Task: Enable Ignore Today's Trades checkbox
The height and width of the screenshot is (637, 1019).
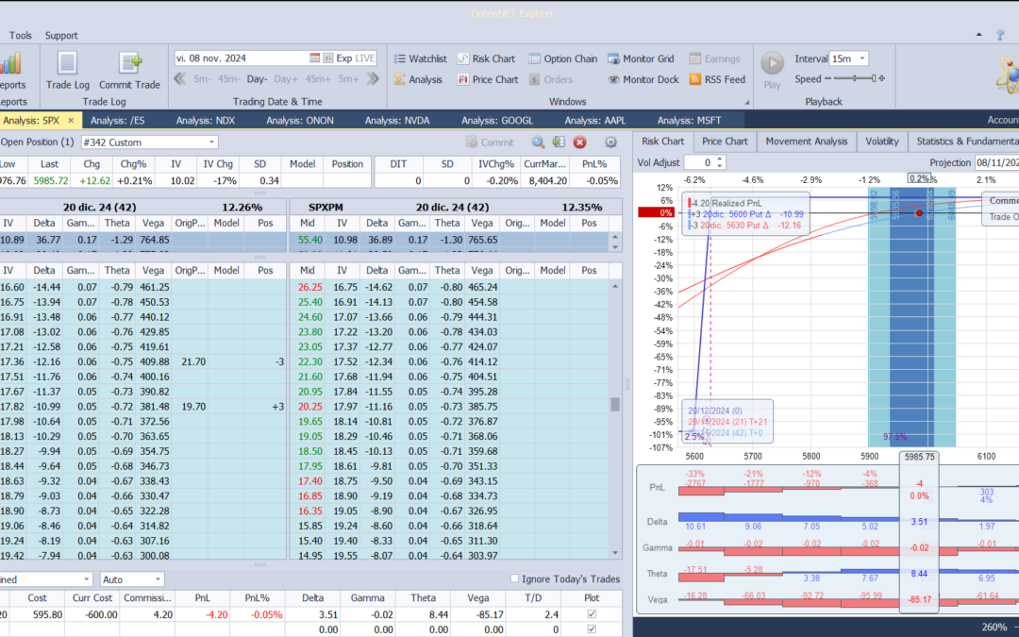Action: point(514,578)
